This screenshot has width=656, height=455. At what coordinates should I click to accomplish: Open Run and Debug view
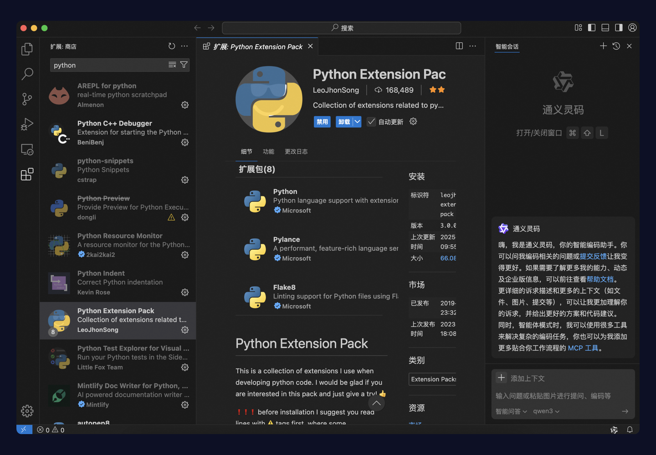27,124
